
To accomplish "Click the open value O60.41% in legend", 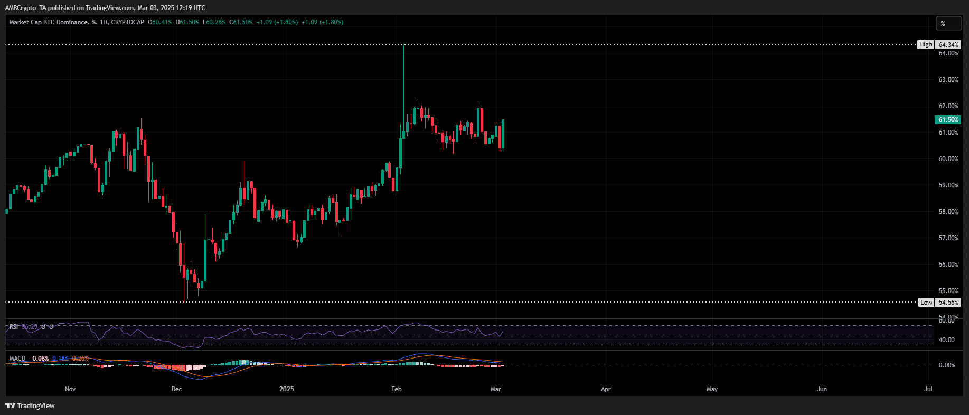I will (x=160, y=22).
